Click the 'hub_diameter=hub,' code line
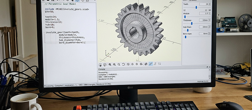252x110 pixels. coord(70,40)
